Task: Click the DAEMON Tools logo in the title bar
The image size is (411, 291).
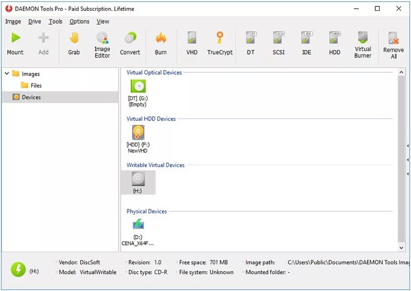Action: 9,8
